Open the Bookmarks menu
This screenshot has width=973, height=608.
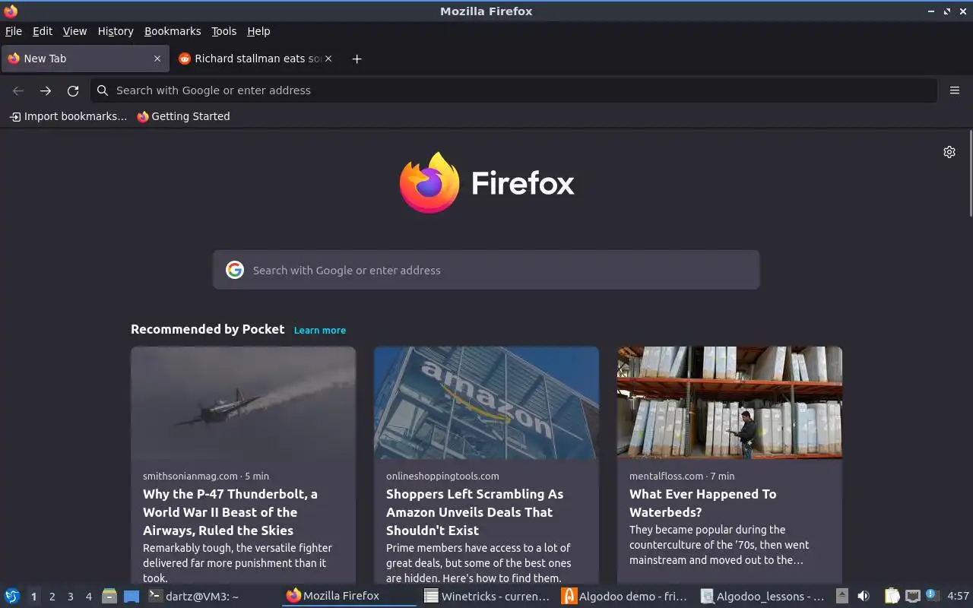[x=173, y=31]
